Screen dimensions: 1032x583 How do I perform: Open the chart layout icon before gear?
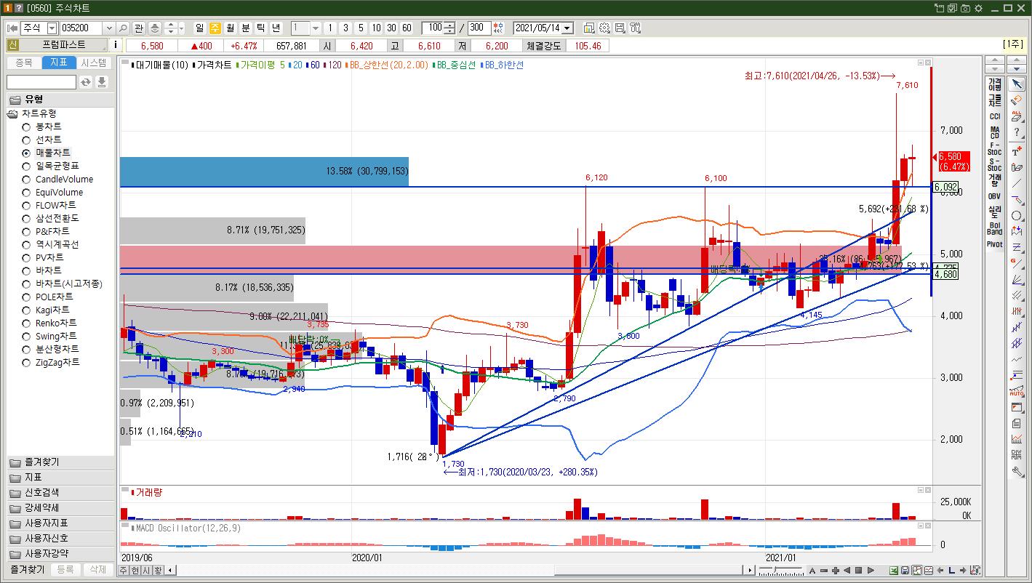click(x=589, y=28)
